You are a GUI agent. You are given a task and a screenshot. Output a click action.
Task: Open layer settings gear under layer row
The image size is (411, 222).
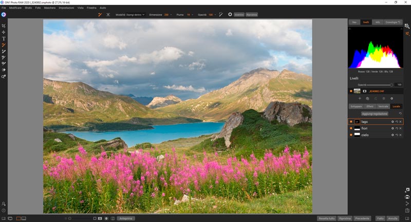391,98
